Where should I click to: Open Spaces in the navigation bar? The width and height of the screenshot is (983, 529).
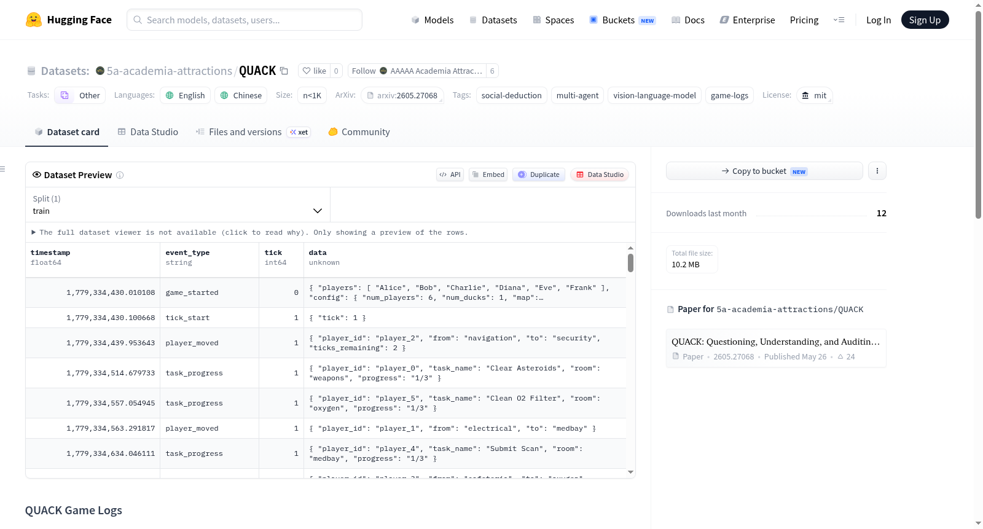click(x=553, y=20)
